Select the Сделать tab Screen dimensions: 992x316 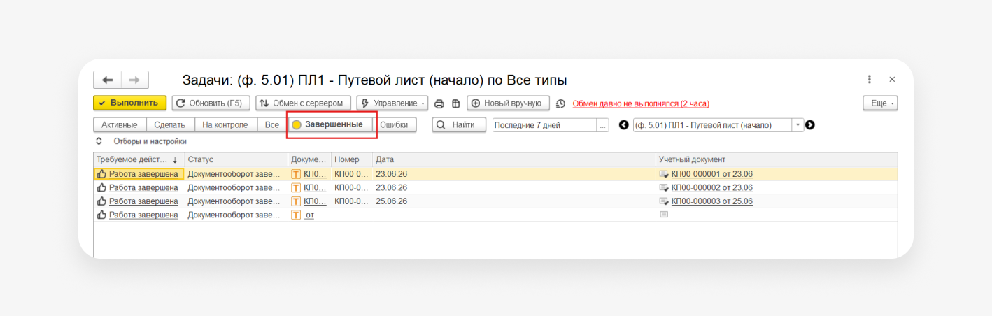click(x=170, y=124)
